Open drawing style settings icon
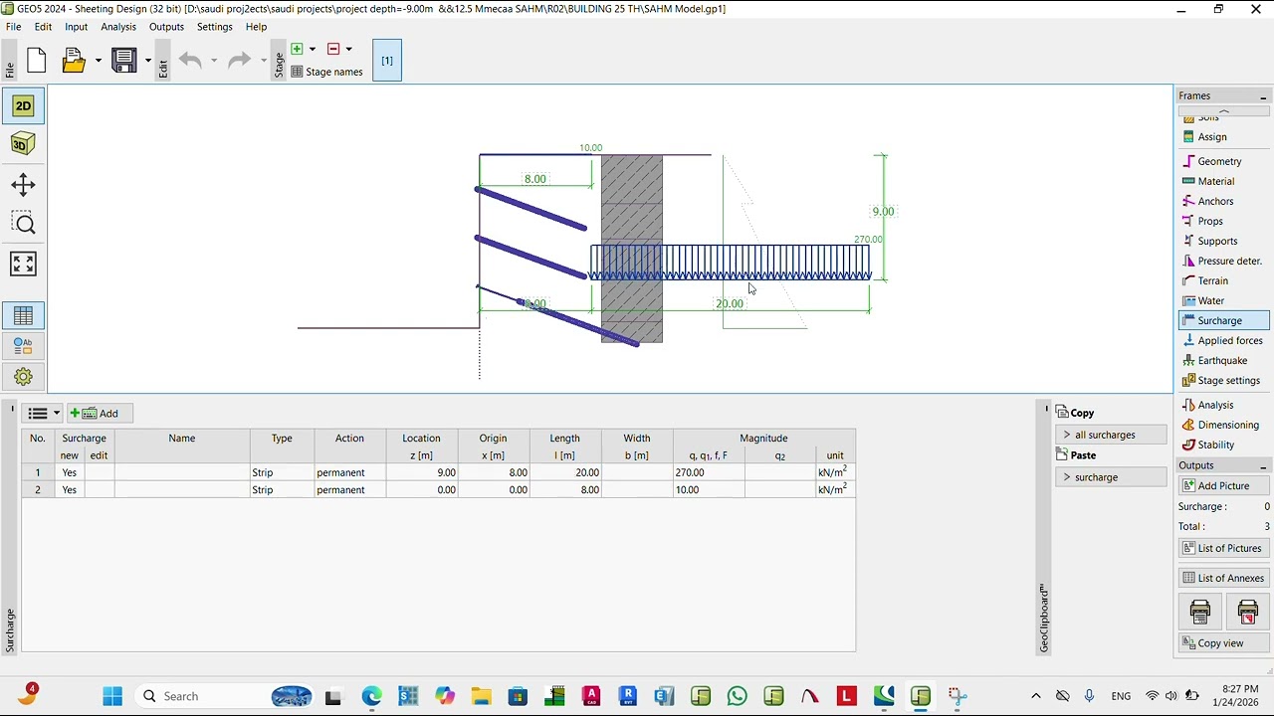 23,346
